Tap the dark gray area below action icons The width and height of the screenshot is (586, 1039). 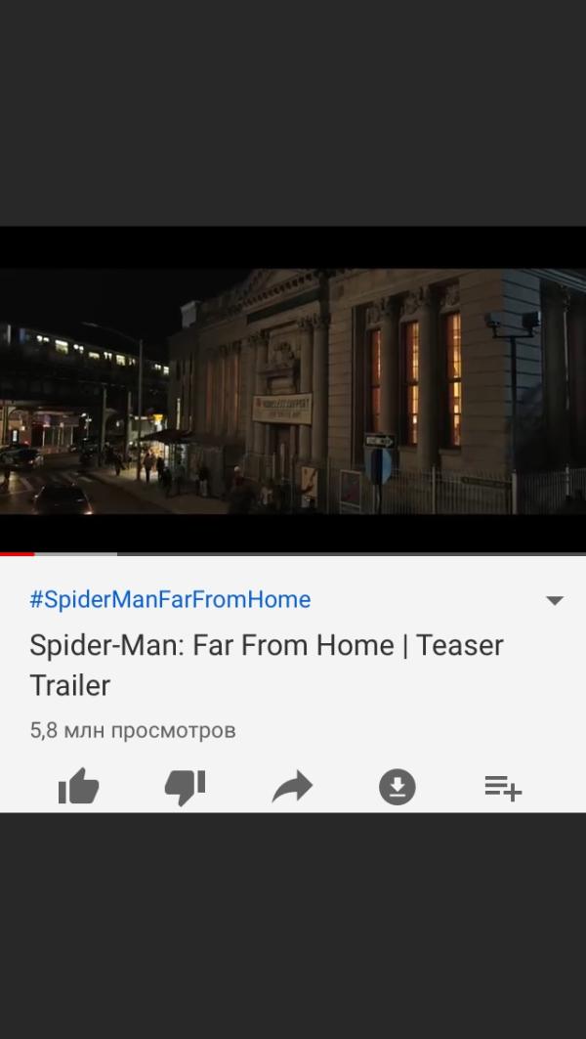point(293,926)
